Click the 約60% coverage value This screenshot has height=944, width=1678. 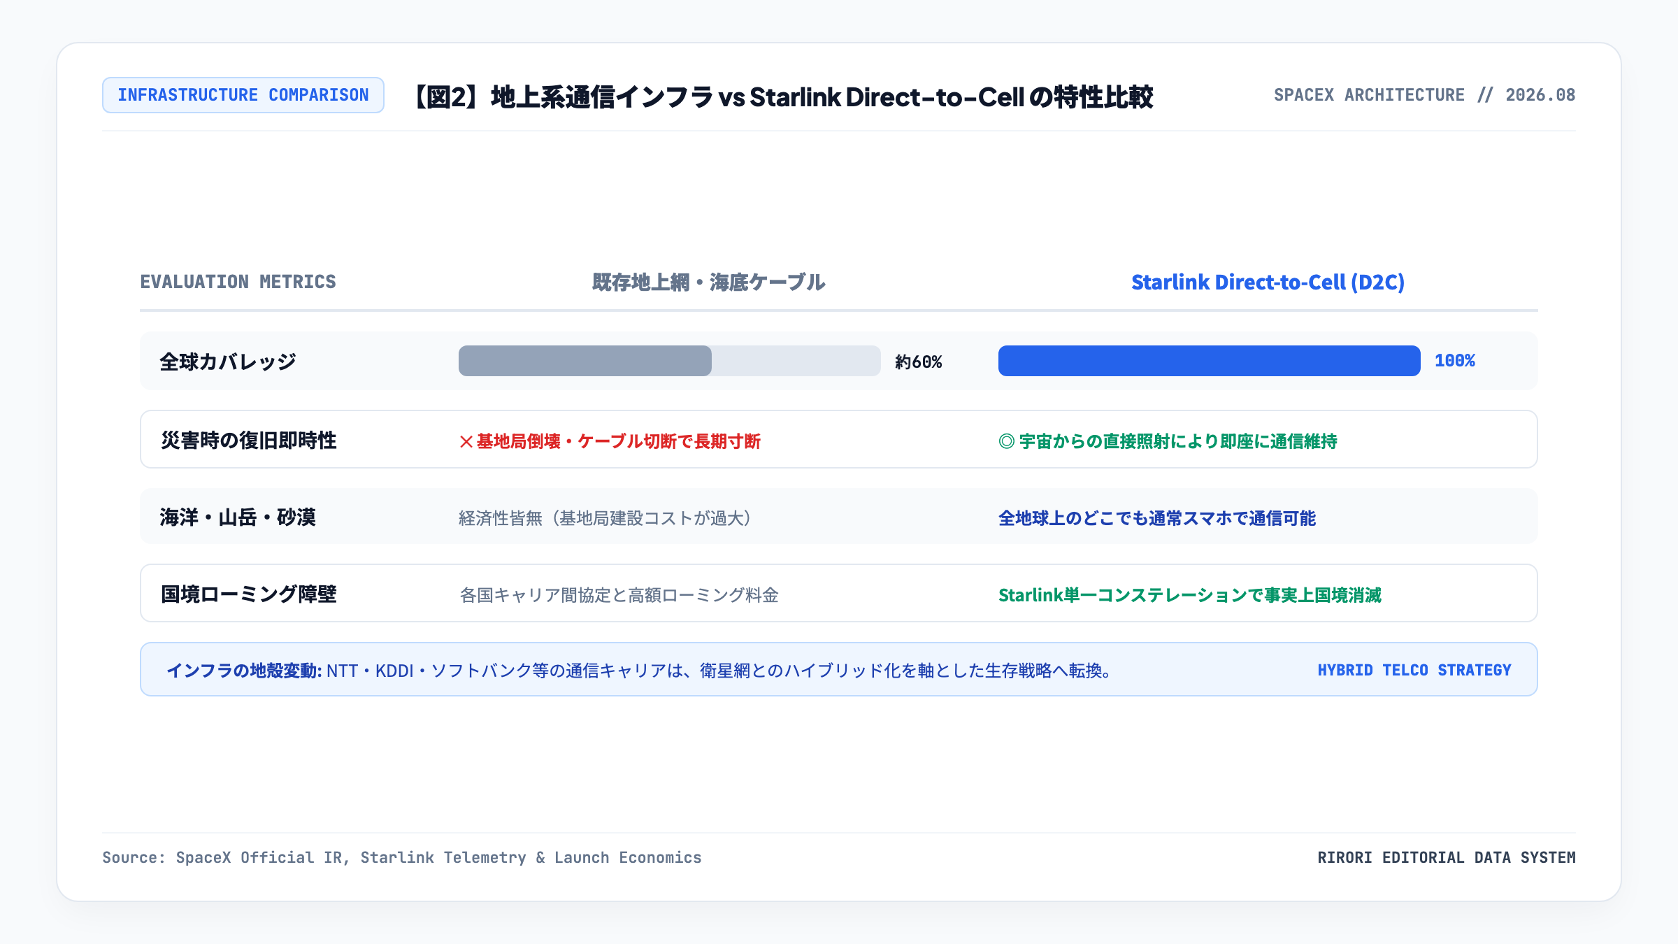(x=919, y=362)
